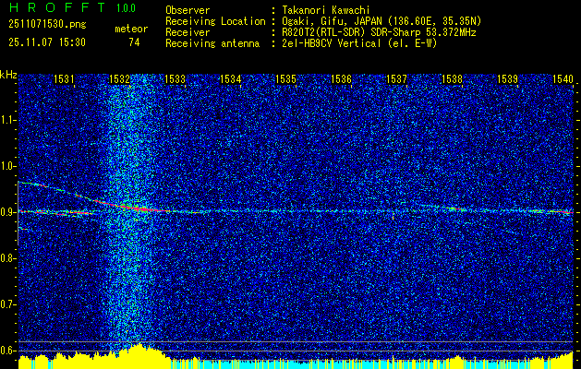Click the 1.0 kHz axis value
Screen dimensions: 581x369
8,166
